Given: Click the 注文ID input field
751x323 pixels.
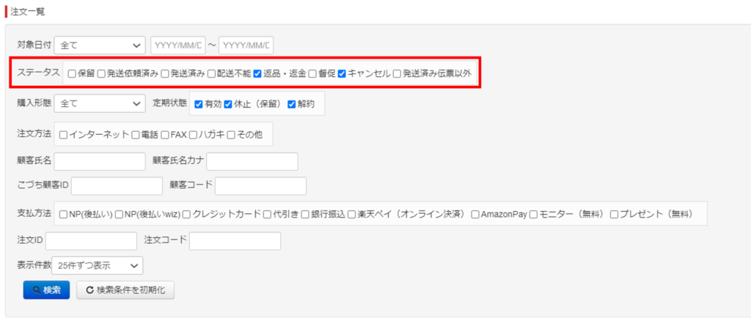Looking at the screenshot, I should [91, 241].
